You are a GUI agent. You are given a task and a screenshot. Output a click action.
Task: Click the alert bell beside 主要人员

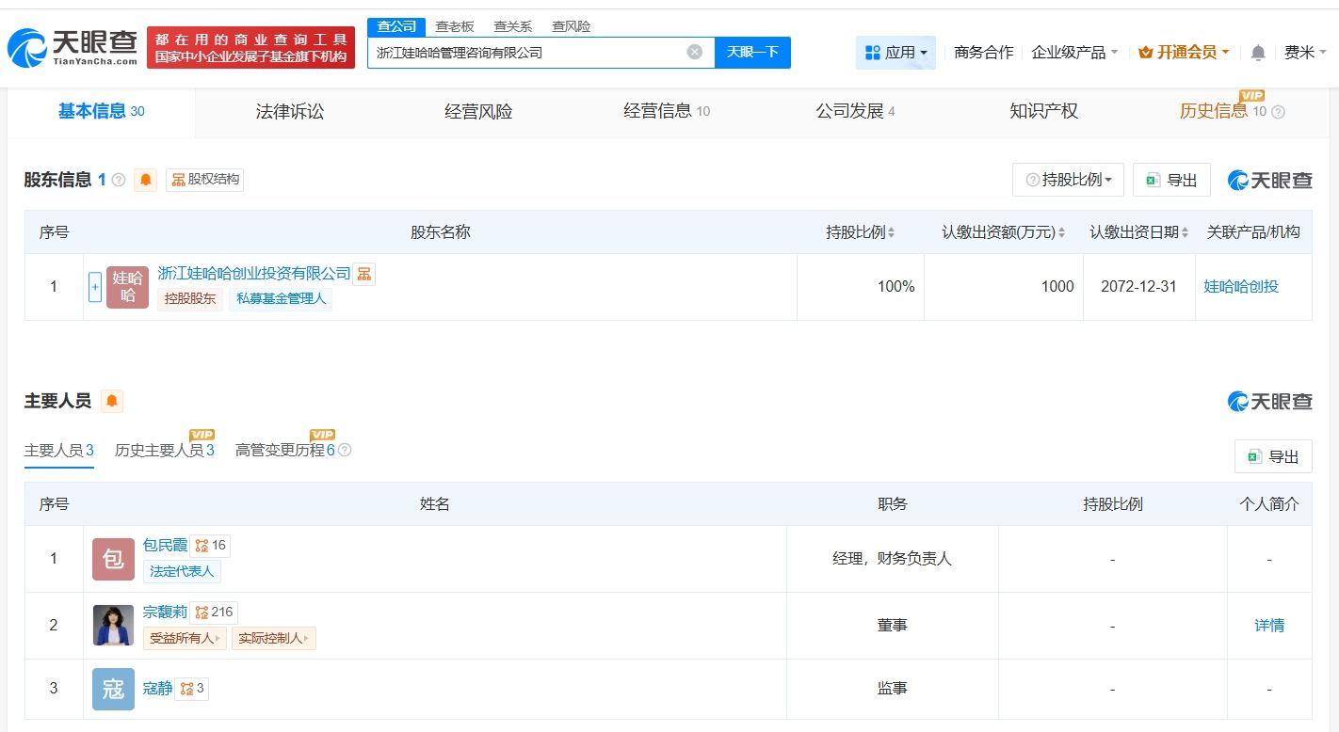(x=111, y=402)
